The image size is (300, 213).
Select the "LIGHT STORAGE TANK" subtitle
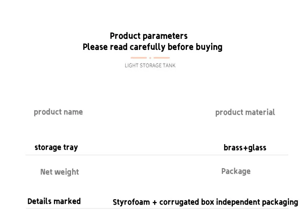pos(150,65)
